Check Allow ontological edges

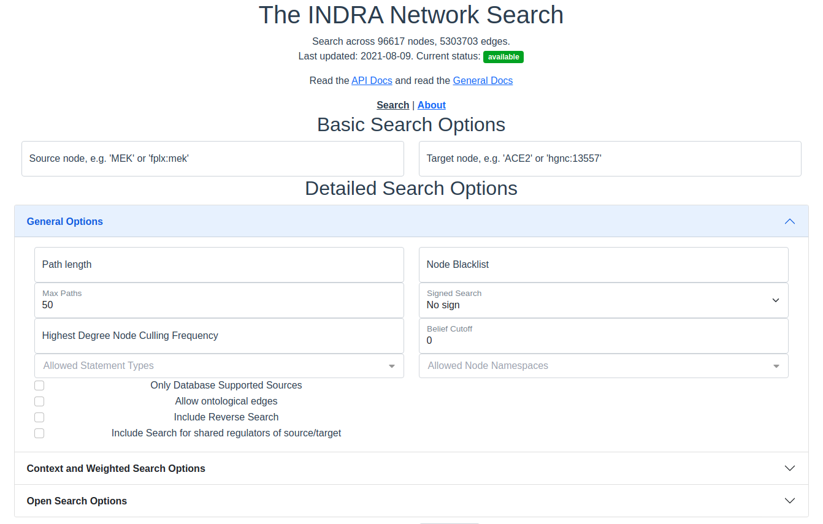point(39,401)
